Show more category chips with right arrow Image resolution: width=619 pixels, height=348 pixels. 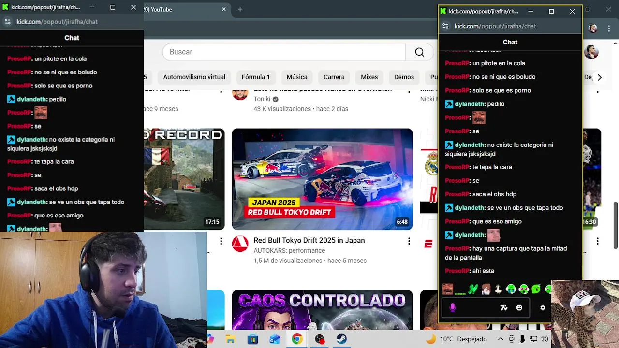(x=599, y=77)
